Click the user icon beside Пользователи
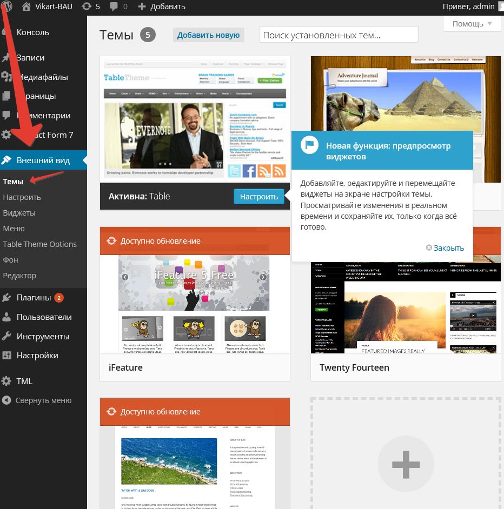The image size is (504, 509). 6,317
